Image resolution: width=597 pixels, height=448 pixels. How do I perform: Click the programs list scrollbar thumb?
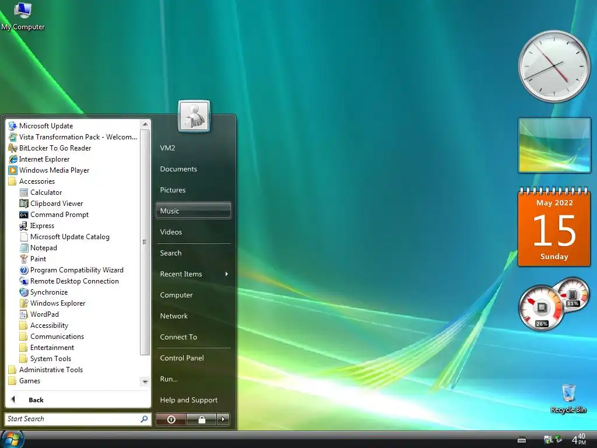click(x=145, y=242)
